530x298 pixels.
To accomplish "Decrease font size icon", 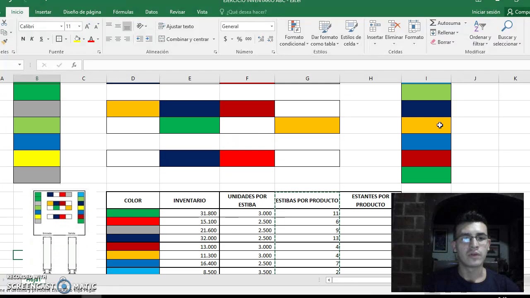I will pyautogui.click(x=96, y=26).
